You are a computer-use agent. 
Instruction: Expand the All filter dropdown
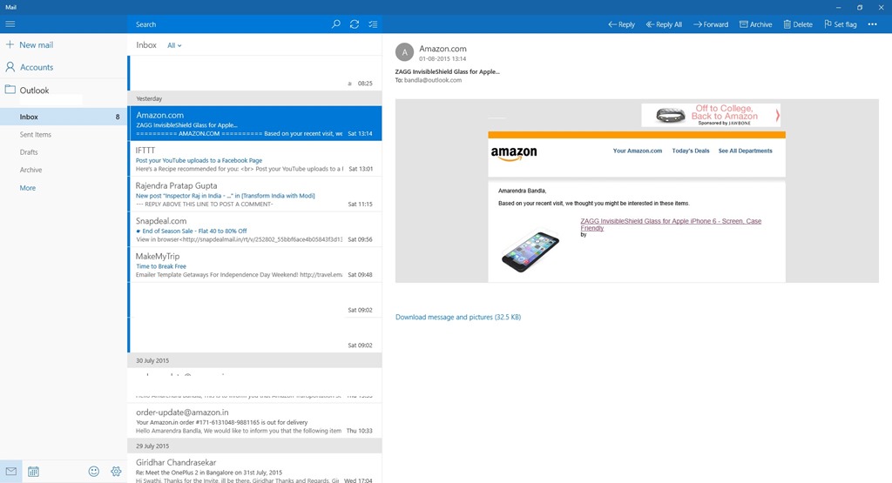[174, 45]
